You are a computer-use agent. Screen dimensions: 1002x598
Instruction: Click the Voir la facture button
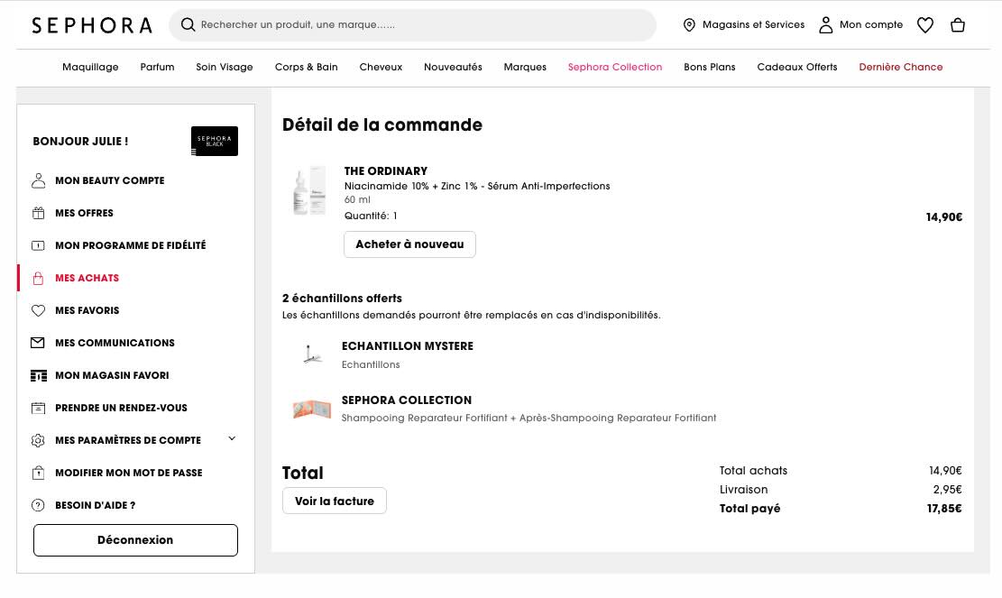tap(335, 501)
